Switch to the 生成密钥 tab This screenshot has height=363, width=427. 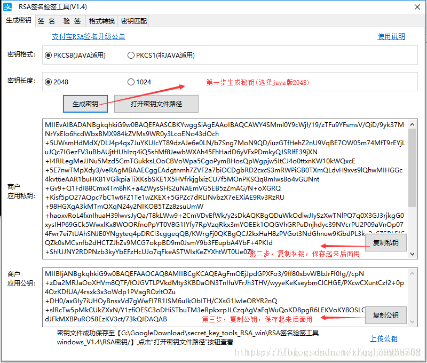click(19, 21)
